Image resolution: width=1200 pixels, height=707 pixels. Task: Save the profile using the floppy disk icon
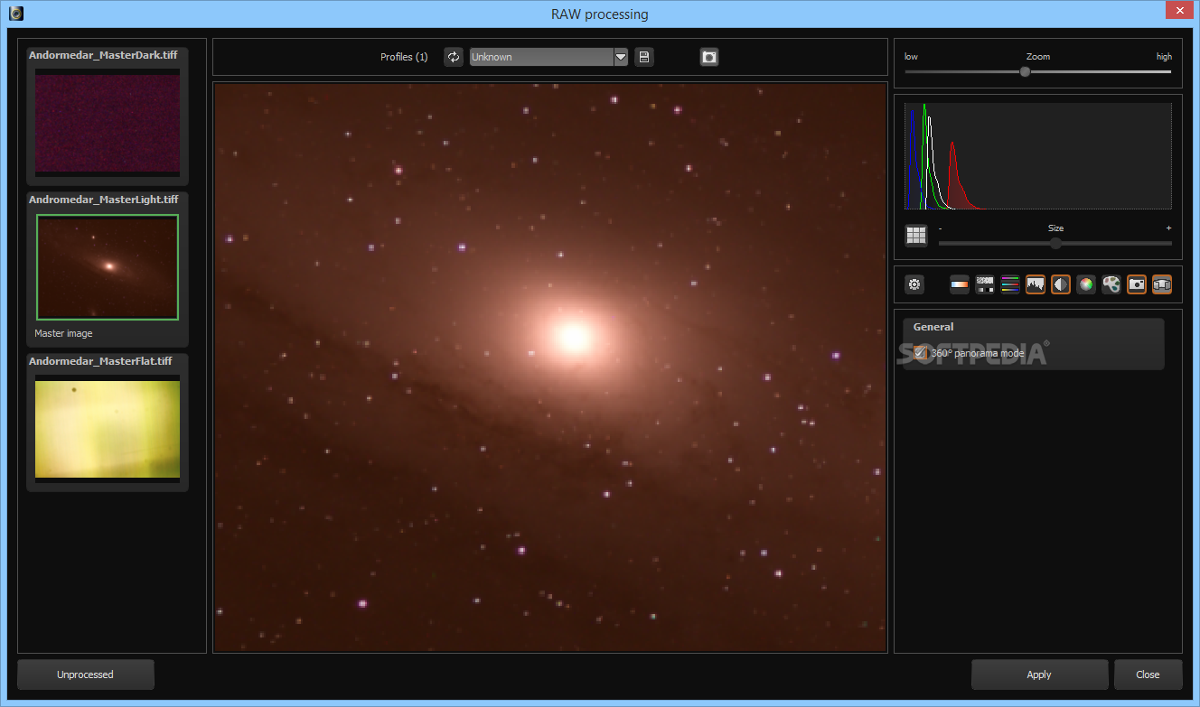643,57
